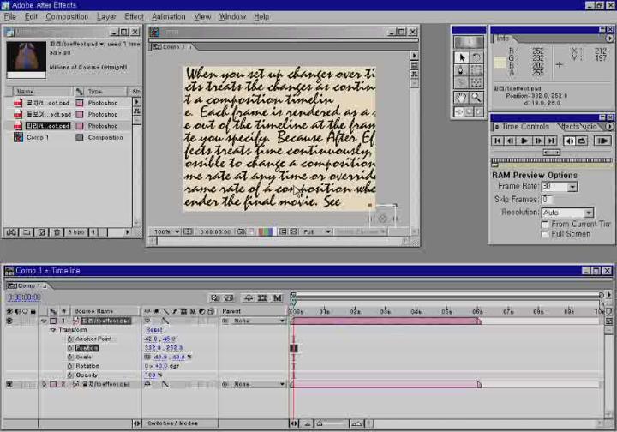Toggle transparency grid in Comp window

click(294, 231)
